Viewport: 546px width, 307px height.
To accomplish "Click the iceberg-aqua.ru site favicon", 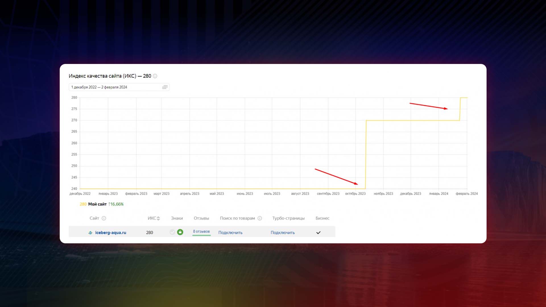I will pos(90,233).
